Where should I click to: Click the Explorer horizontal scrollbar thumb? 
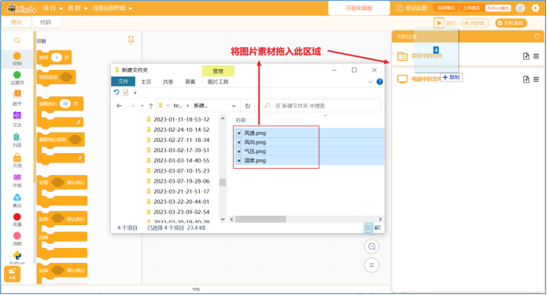pos(261,219)
